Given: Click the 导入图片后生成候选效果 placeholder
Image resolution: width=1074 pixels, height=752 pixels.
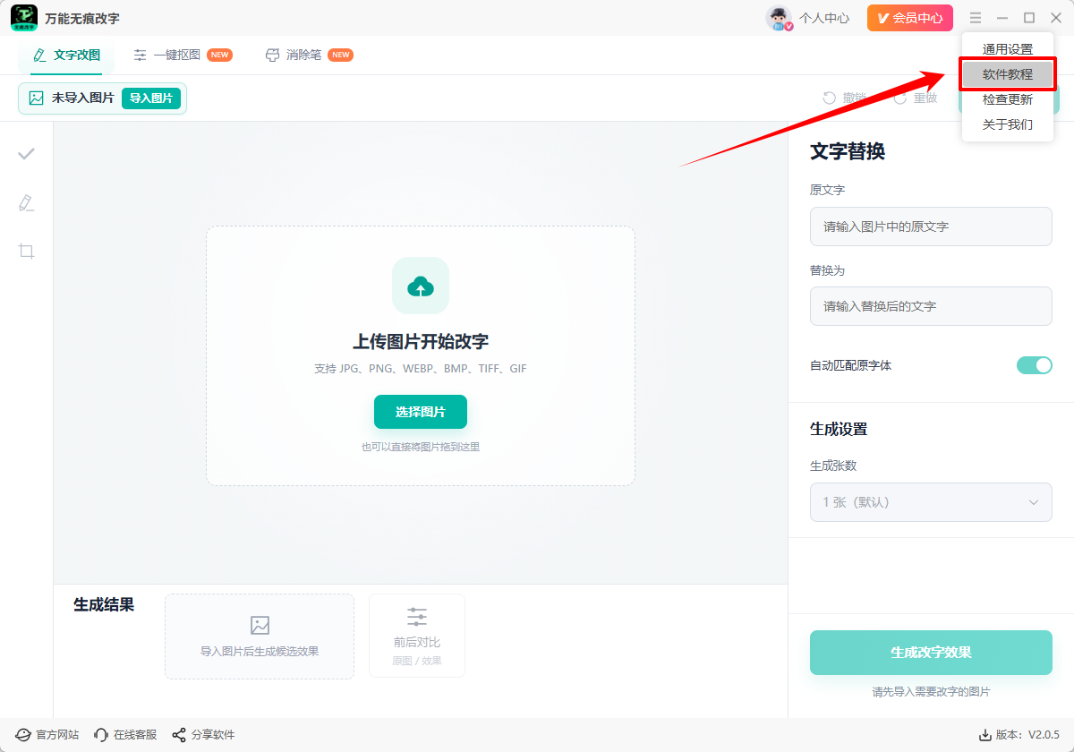Looking at the screenshot, I should (x=260, y=637).
